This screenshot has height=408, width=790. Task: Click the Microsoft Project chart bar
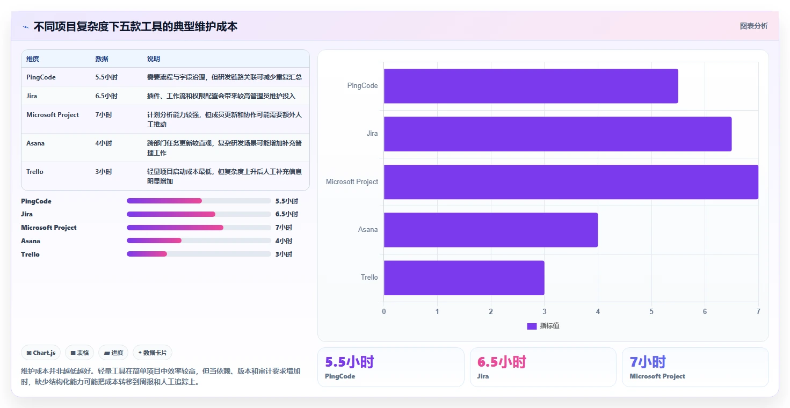tap(571, 181)
